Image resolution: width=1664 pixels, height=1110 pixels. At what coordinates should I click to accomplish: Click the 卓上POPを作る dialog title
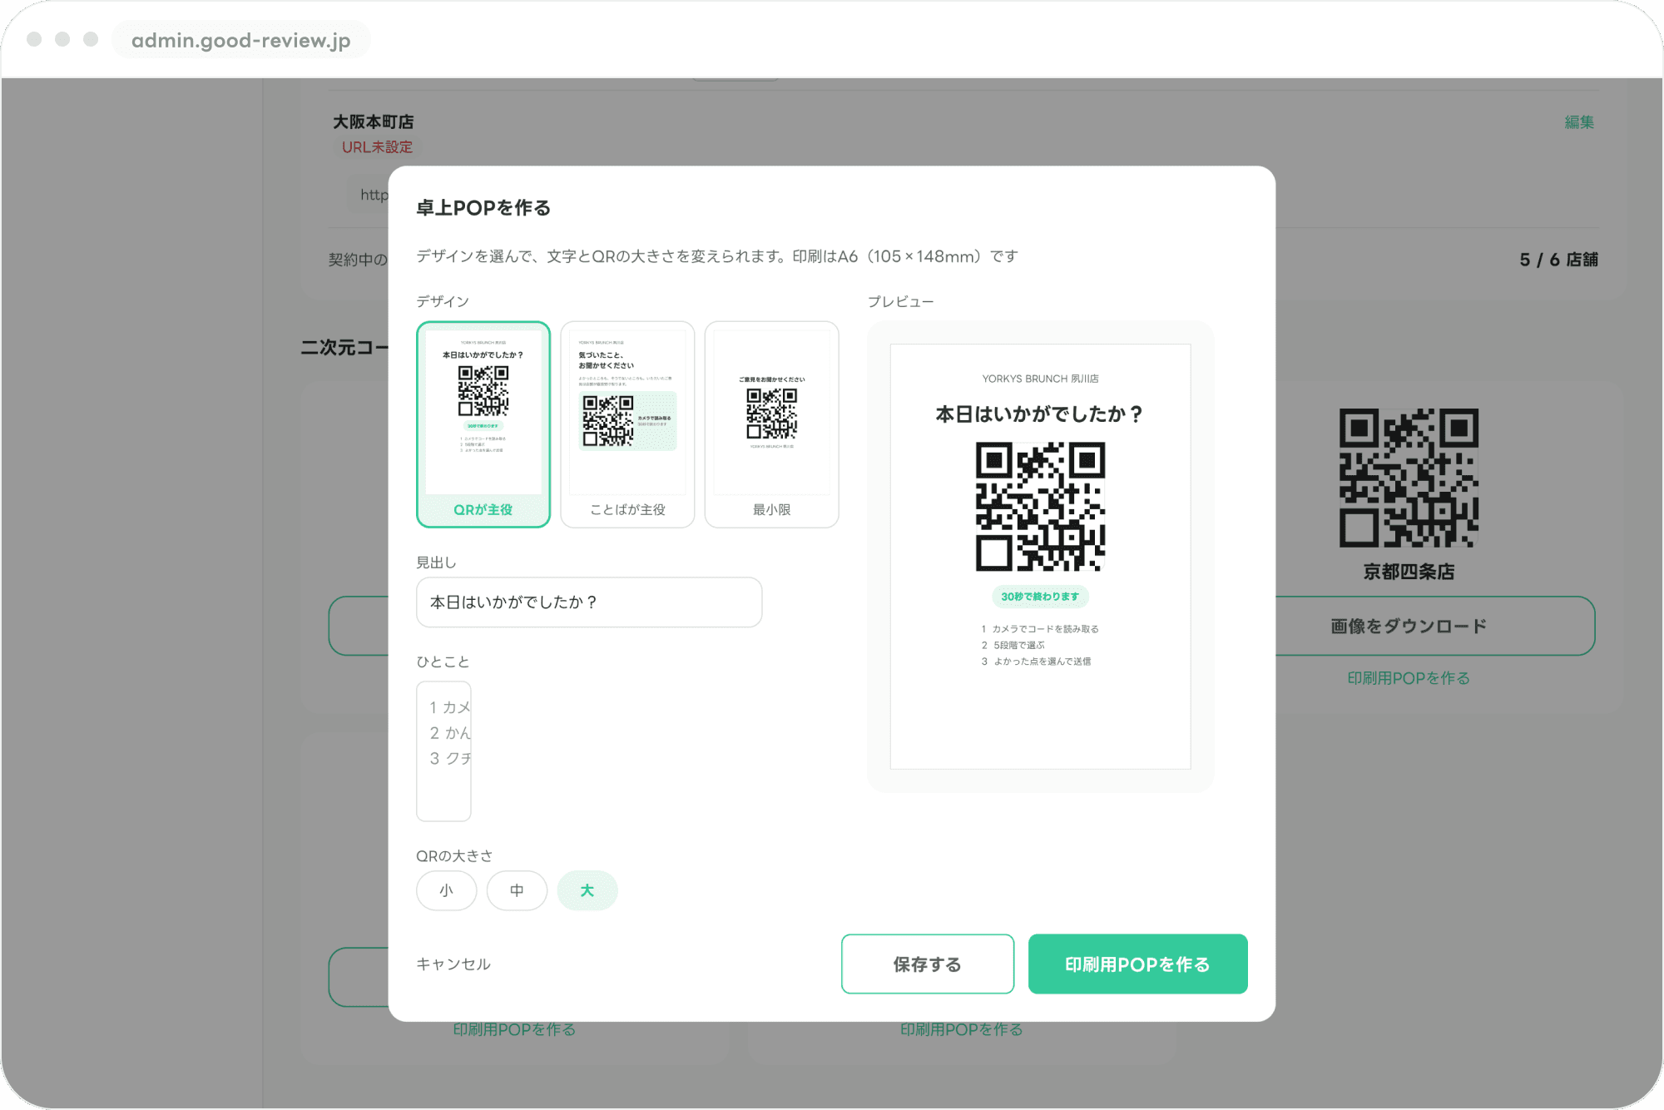483,208
